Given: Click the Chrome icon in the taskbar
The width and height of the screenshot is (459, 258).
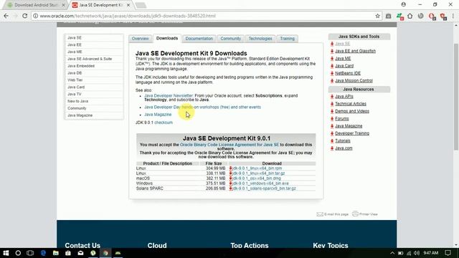Looking at the screenshot, I should click(105, 253).
